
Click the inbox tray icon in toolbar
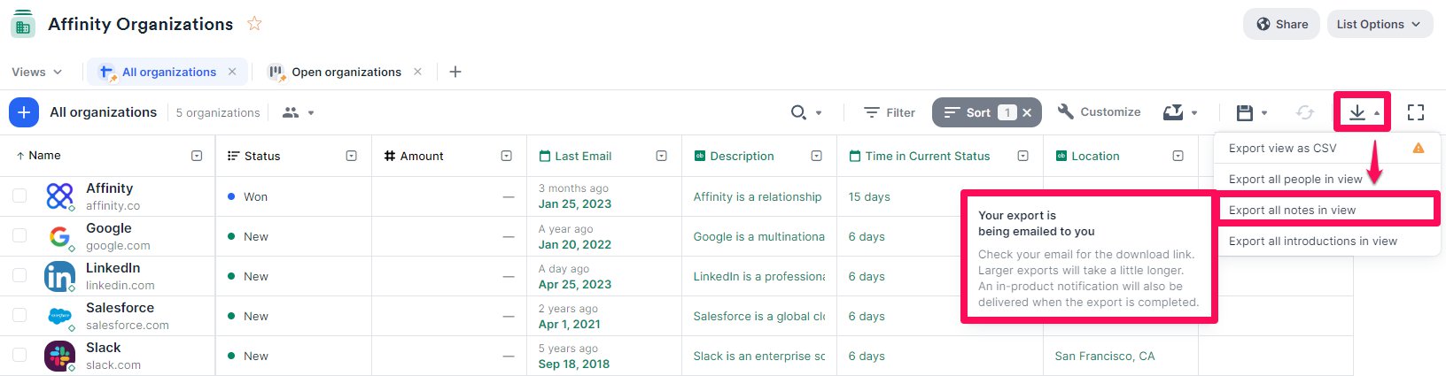1173,112
